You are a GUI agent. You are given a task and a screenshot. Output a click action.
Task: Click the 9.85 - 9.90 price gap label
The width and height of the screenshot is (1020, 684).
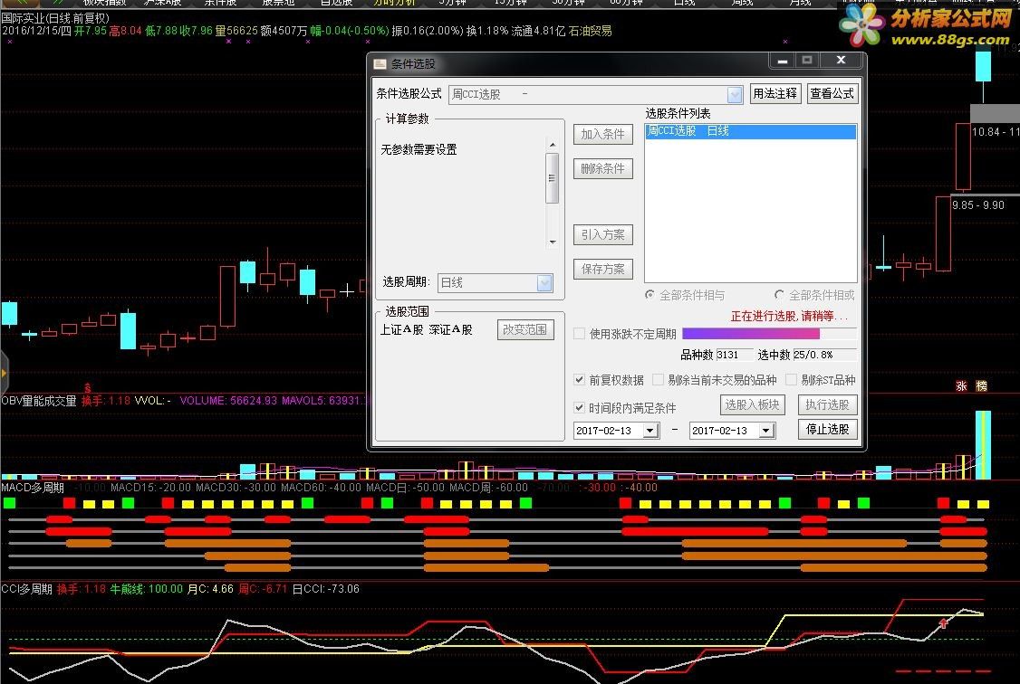pos(977,205)
